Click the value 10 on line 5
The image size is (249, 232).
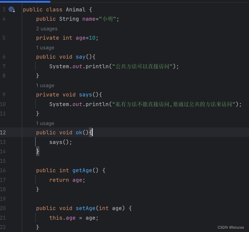coord(92,38)
